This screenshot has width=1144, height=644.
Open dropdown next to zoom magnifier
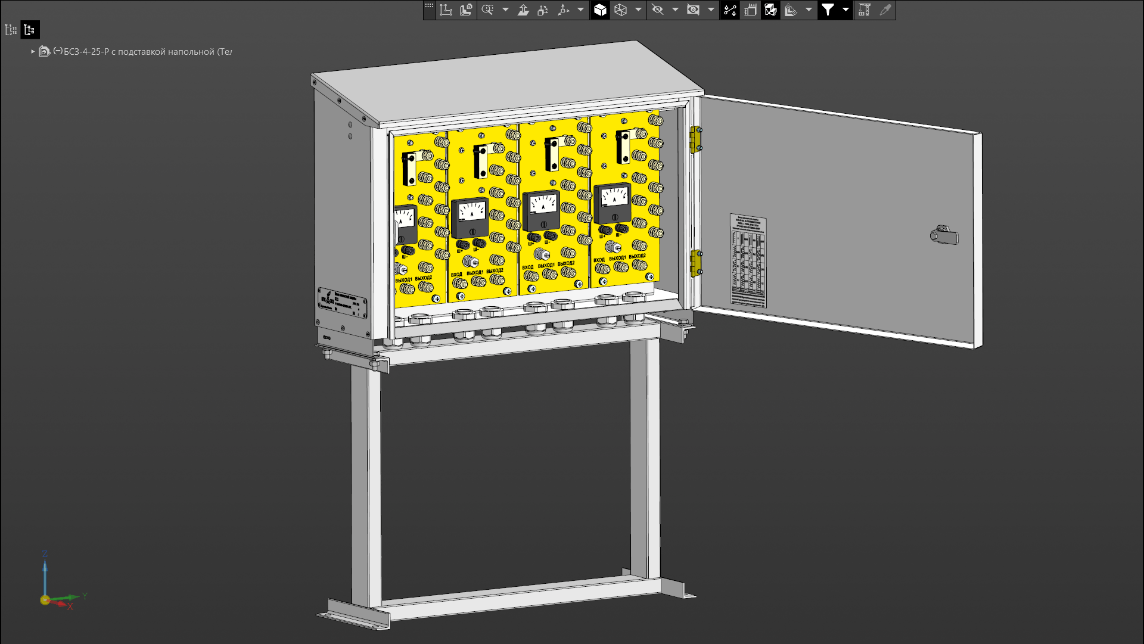(505, 10)
